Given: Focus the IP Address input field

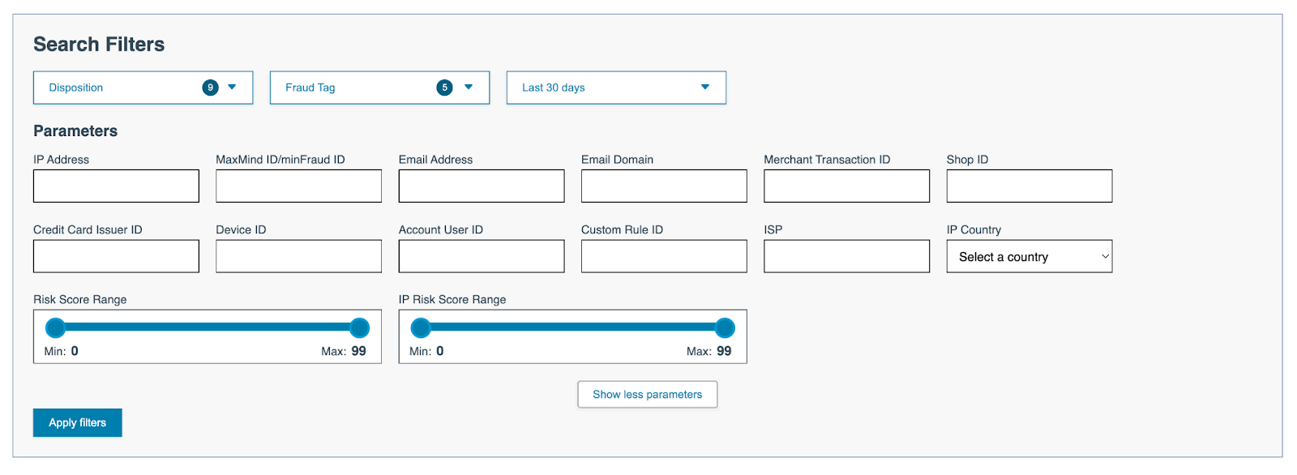Looking at the screenshot, I should 116,186.
